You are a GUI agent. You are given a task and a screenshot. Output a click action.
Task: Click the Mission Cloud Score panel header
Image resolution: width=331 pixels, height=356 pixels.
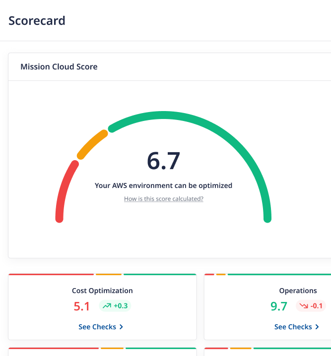(x=59, y=66)
